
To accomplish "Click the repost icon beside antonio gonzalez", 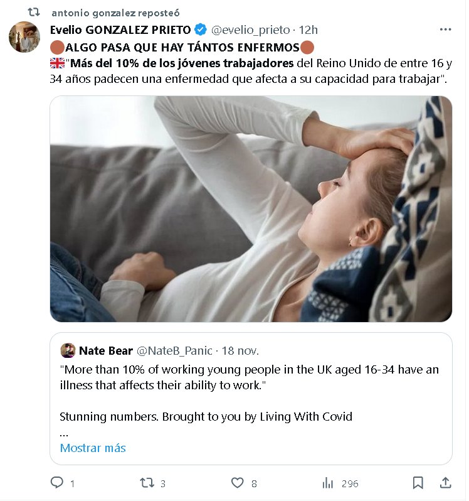I will point(34,13).
